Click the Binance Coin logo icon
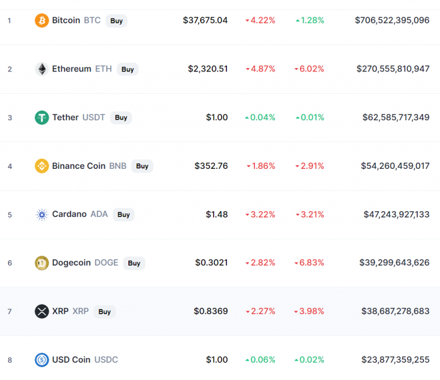The width and height of the screenshot is (440, 380). tap(42, 166)
